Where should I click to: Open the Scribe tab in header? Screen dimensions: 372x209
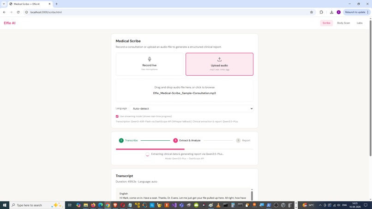coord(326,23)
